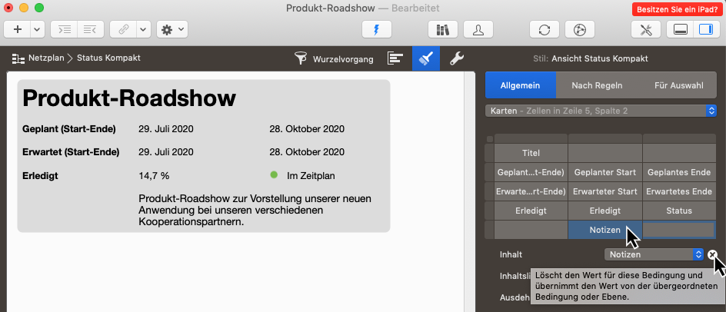Click the link chain icon
726x312 pixels.
pyautogui.click(x=123, y=30)
